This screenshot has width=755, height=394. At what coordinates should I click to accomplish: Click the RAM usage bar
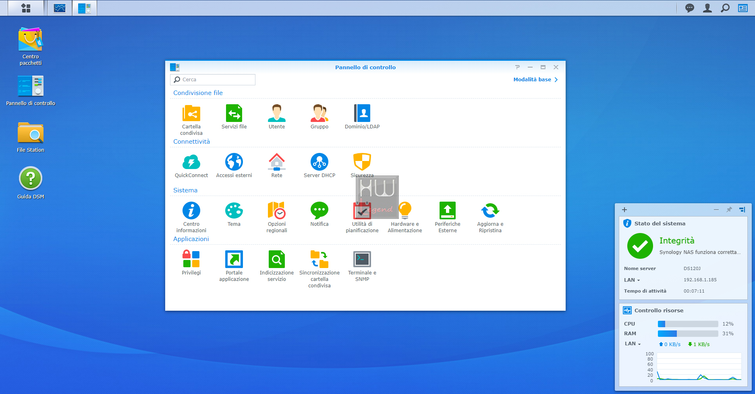click(688, 334)
